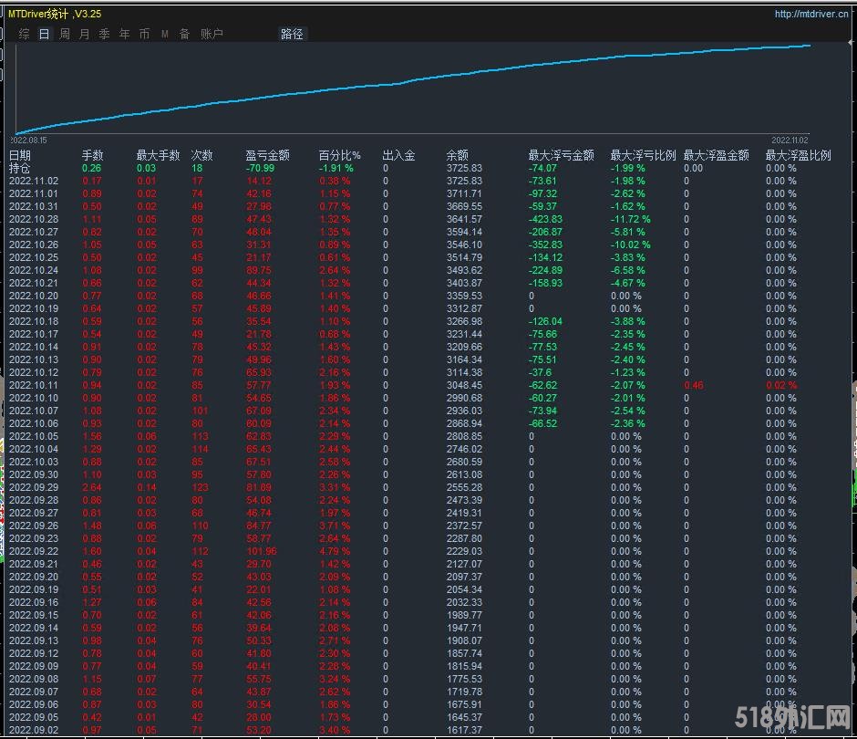The image size is (857, 739).
Task: Click the 盈亏金额 column header
Action: pos(267,155)
